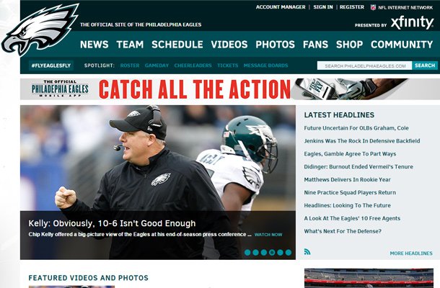This screenshot has width=440, height=288.
Task: Click the Catch All The Action banner
Action: pos(230,89)
